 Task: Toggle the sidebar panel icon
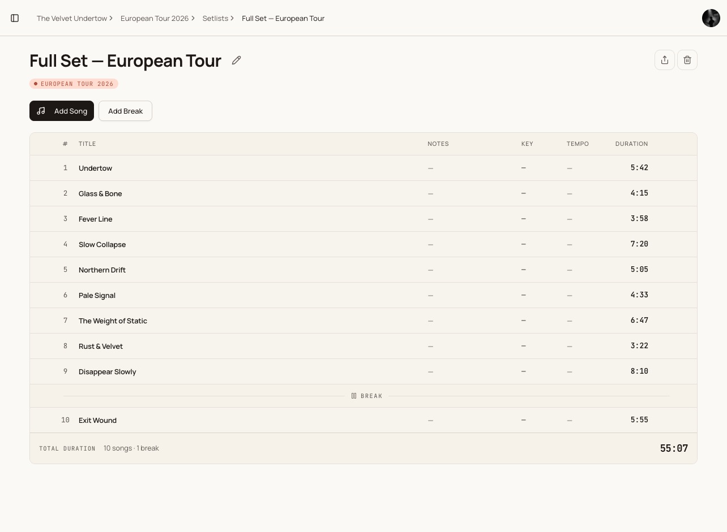[x=15, y=18]
